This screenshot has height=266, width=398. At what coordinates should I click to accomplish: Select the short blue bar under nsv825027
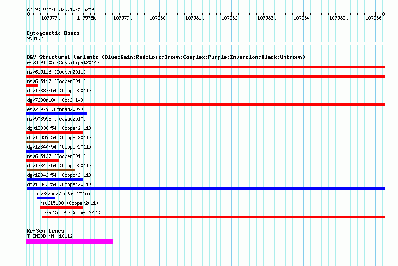click(x=46, y=198)
